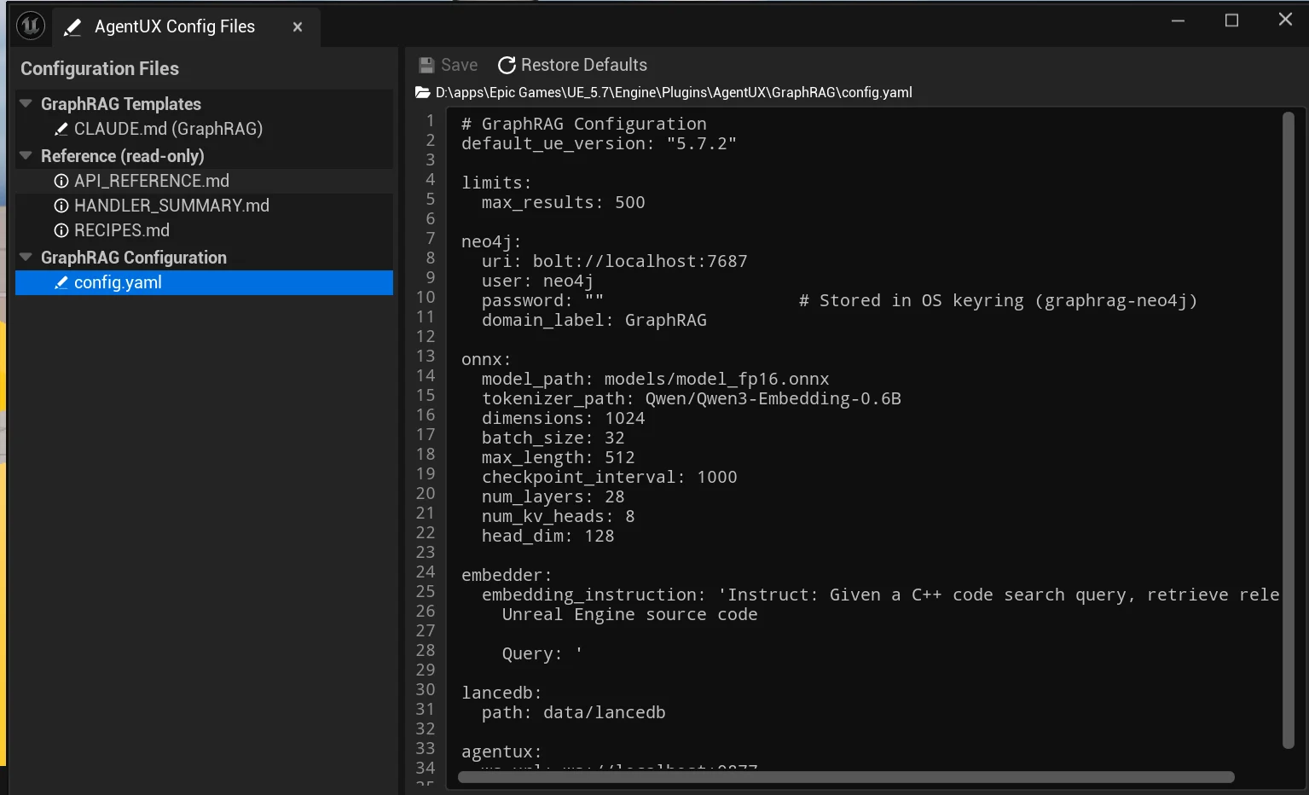This screenshot has height=795, width=1309.
Task: Click the open folder icon beside file path
Action: click(423, 92)
